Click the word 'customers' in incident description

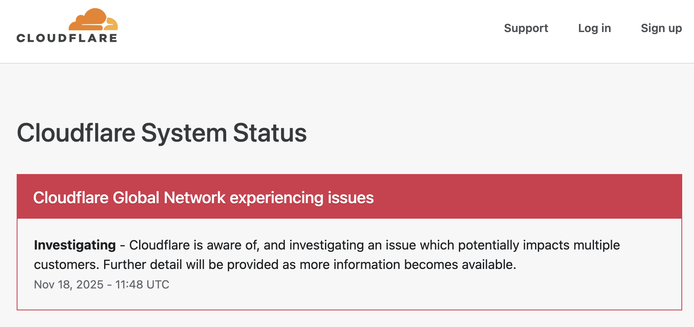click(x=65, y=265)
